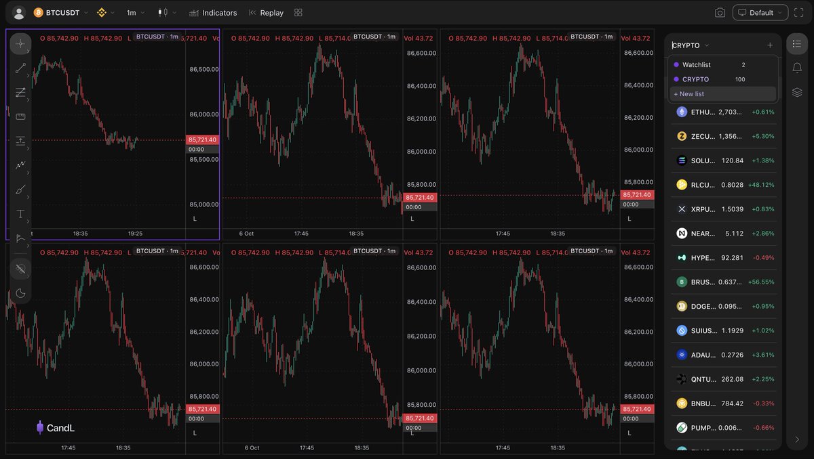Select DOGE row in watchlist
This screenshot has width=814, height=459.
(723, 307)
